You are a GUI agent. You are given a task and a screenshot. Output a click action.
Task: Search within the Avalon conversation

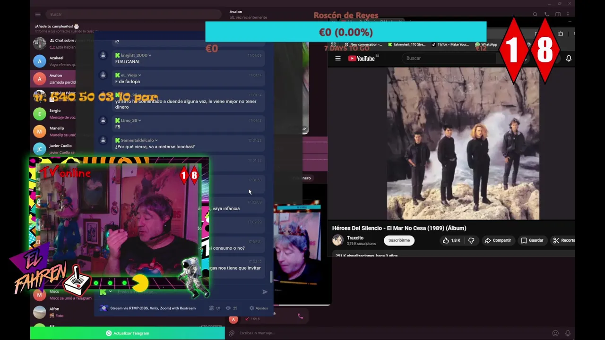(x=535, y=14)
